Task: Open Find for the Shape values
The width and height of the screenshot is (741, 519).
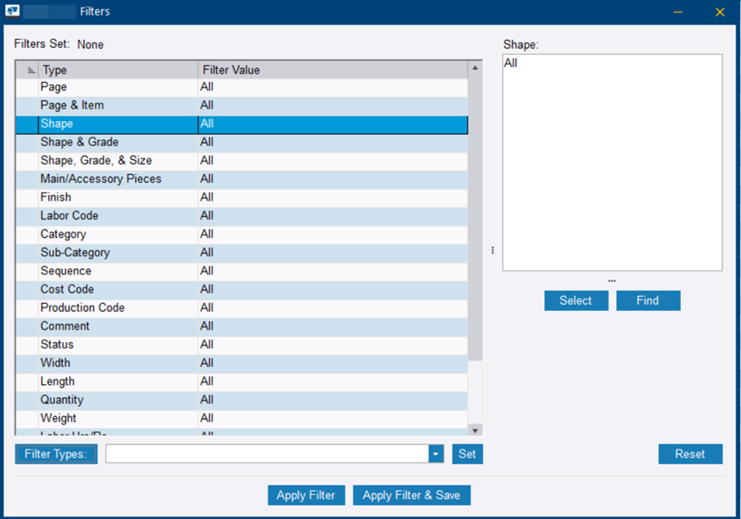Action: pyautogui.click(x=648, y=300)
